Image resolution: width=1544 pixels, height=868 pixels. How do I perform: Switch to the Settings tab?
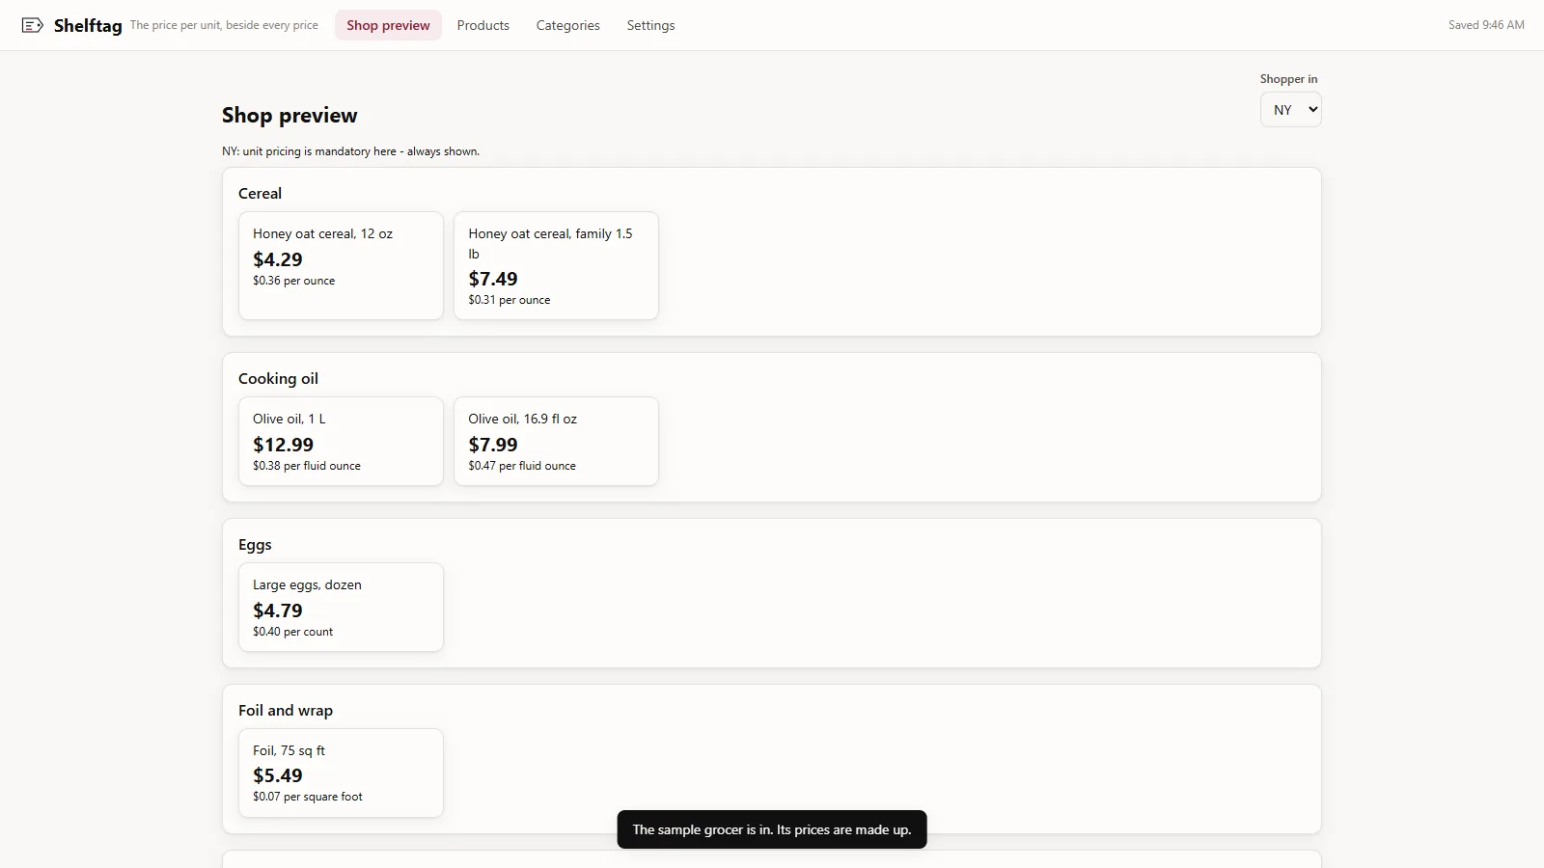tap(650, 25)
